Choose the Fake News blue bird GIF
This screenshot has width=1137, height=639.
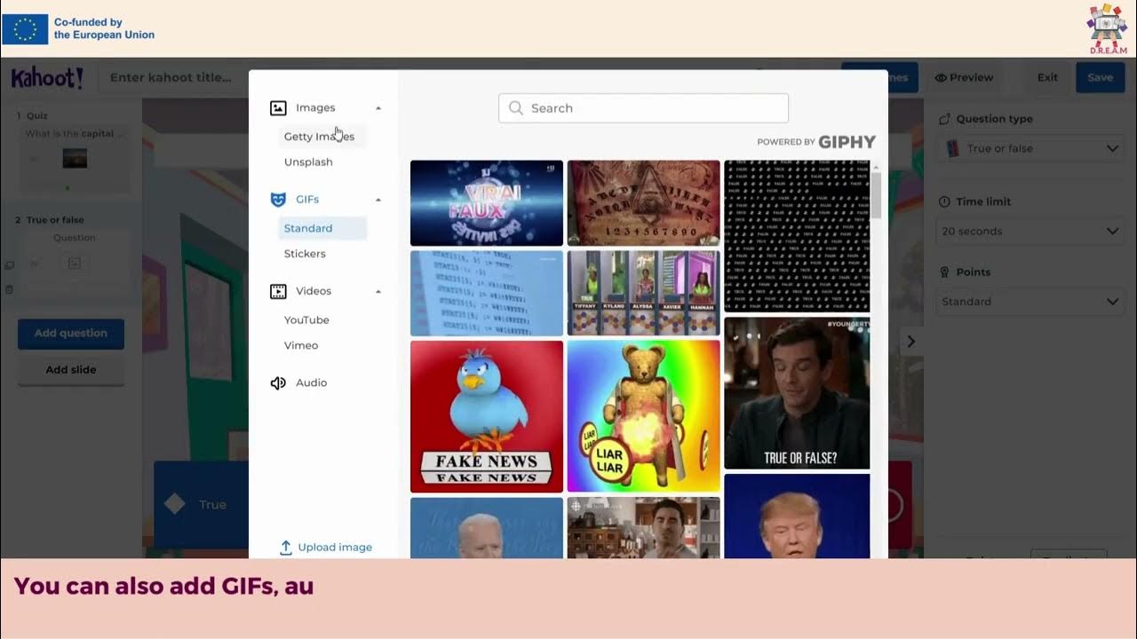click(x=487, y=416)
